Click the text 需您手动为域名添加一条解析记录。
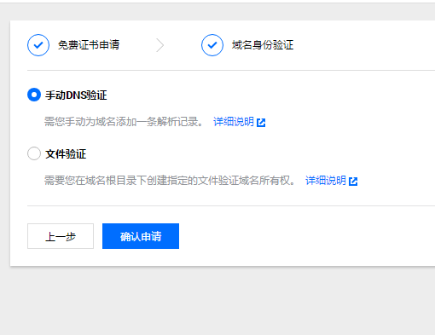Viewport: 435px width, 335px height. (125, 122)
